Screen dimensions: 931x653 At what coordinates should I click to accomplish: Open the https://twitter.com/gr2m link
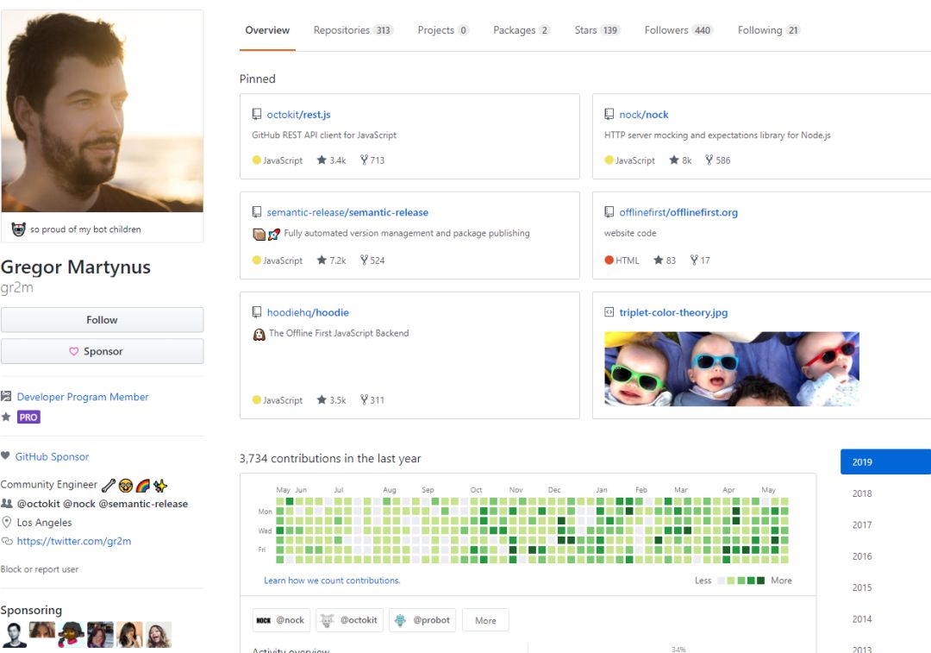click(x=73, y=542)
